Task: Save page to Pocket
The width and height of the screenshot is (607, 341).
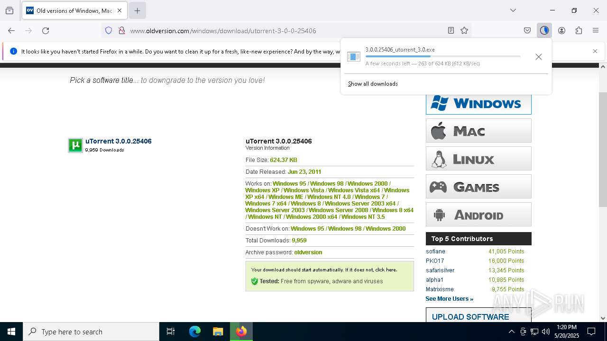Action: (x=527, y=30)
